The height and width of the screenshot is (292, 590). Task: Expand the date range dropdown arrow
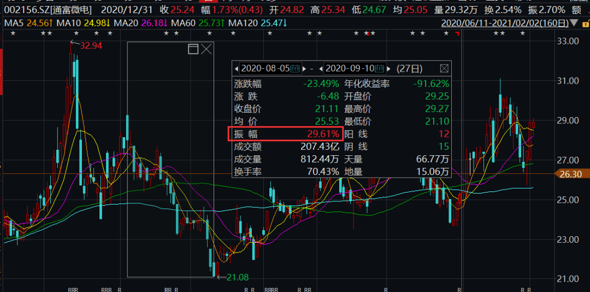click(573, 23)
